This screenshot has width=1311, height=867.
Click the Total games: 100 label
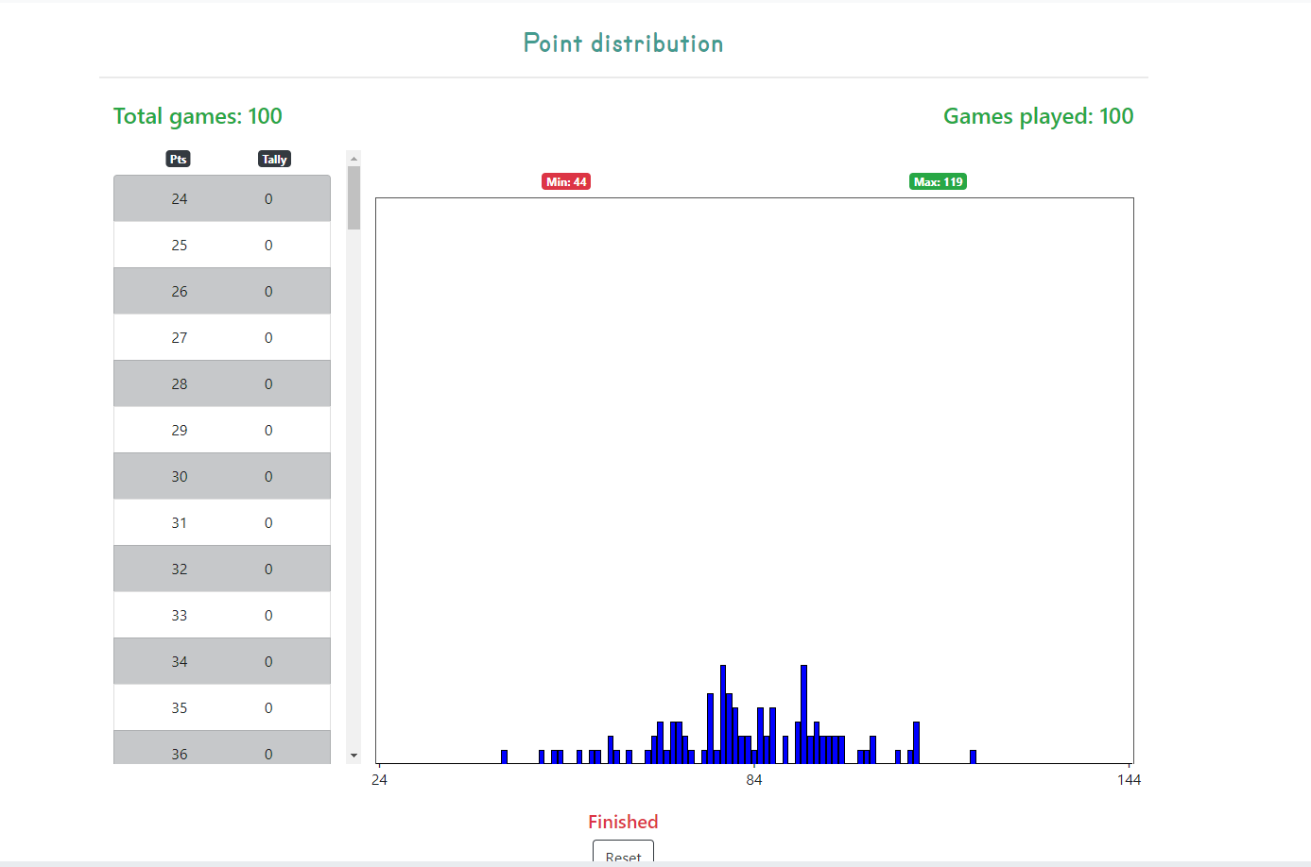click(x=198, y=116)
